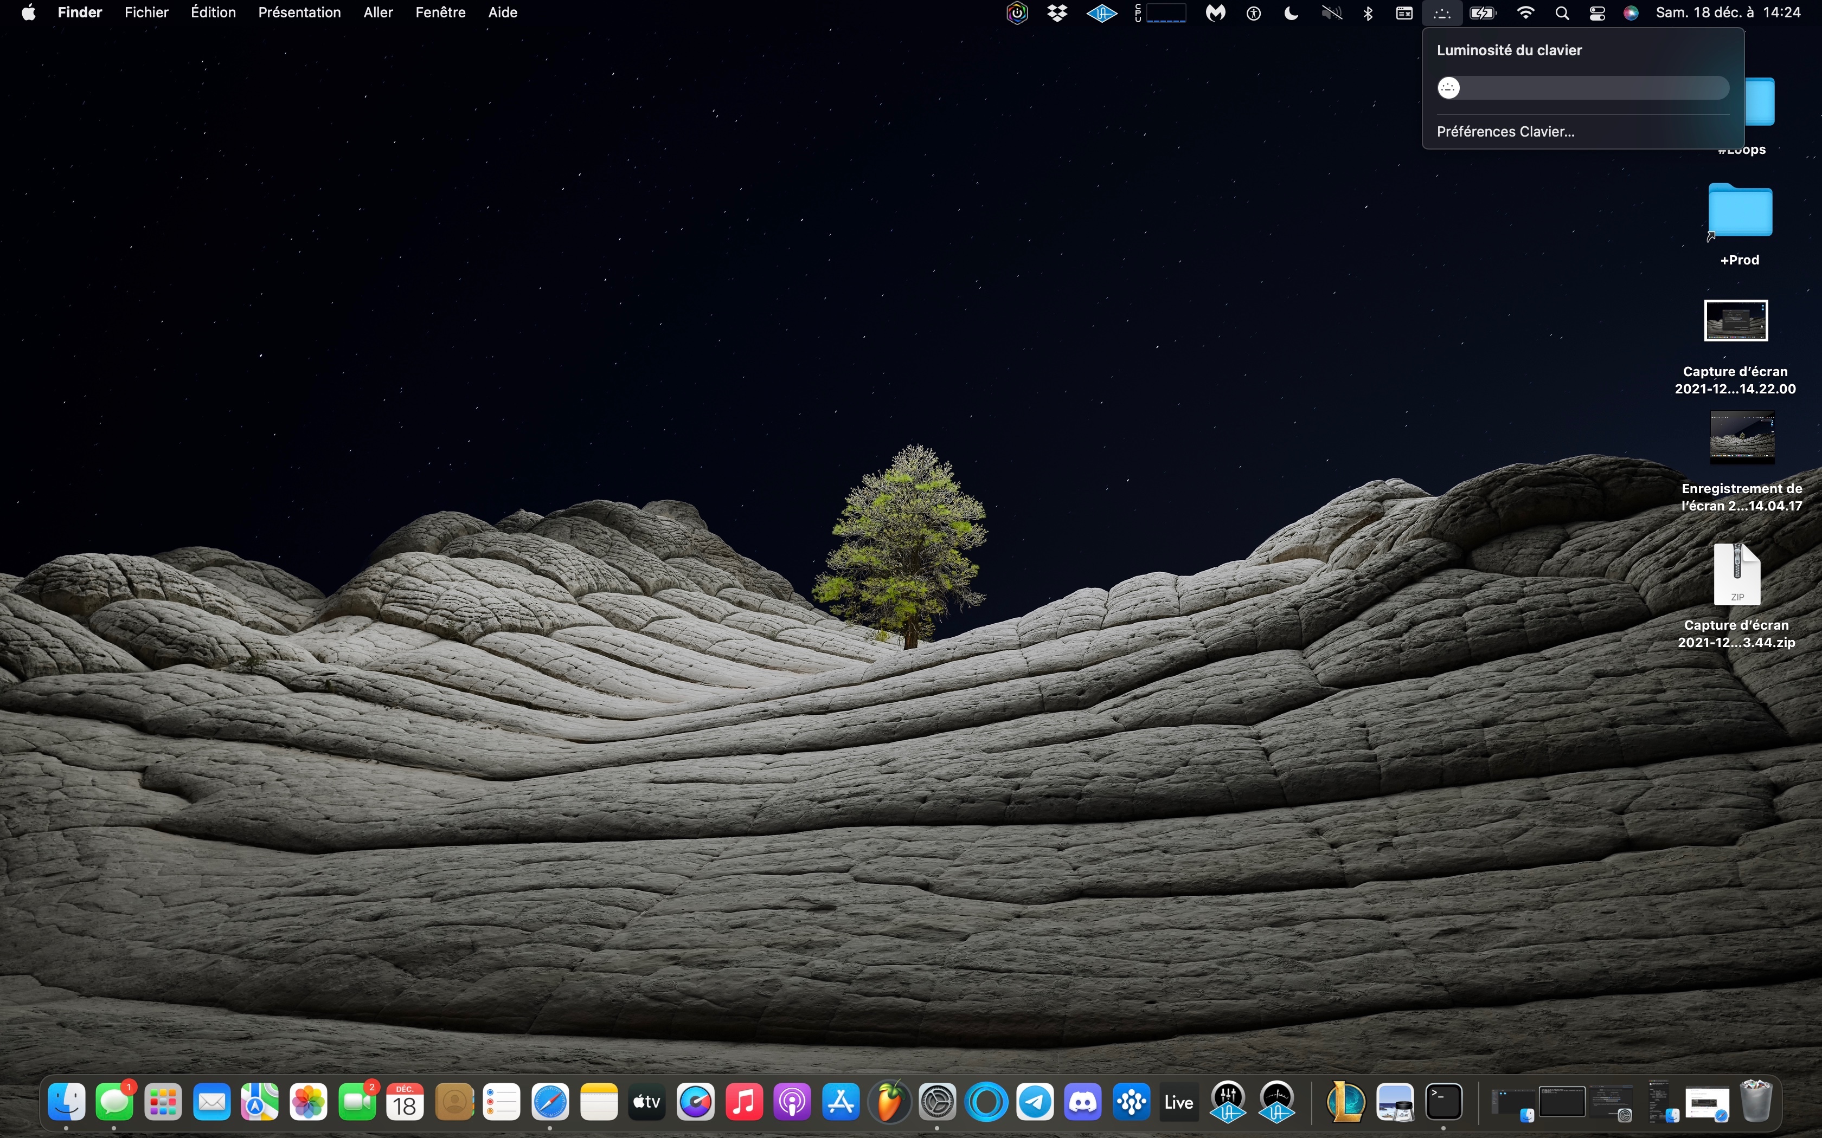Image resolution: width=1822 pixels, height=1138 pixels.
Task: Expand the battery status menu
Action: coord(1483,13)
